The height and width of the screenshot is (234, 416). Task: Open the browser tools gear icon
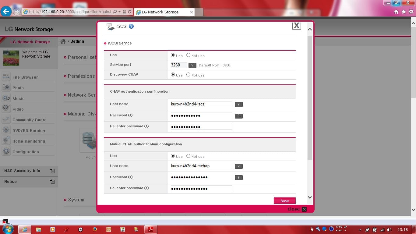pos(411,12)
